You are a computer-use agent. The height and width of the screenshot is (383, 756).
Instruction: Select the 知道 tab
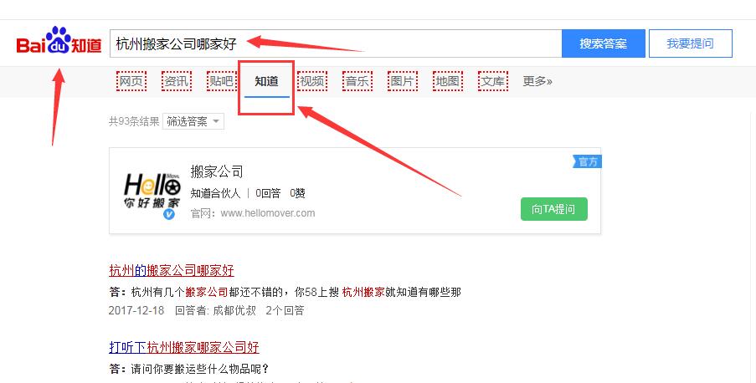[x=266, y=81]
